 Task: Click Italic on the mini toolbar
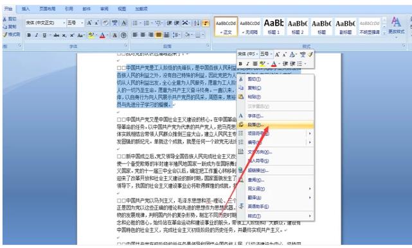(247, 63)
